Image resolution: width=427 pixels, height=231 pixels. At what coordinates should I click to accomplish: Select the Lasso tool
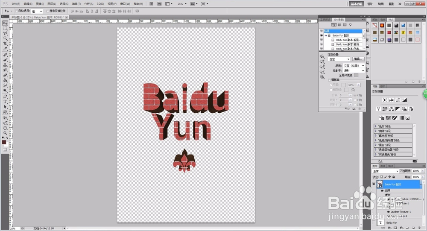[x=5, y=33]
